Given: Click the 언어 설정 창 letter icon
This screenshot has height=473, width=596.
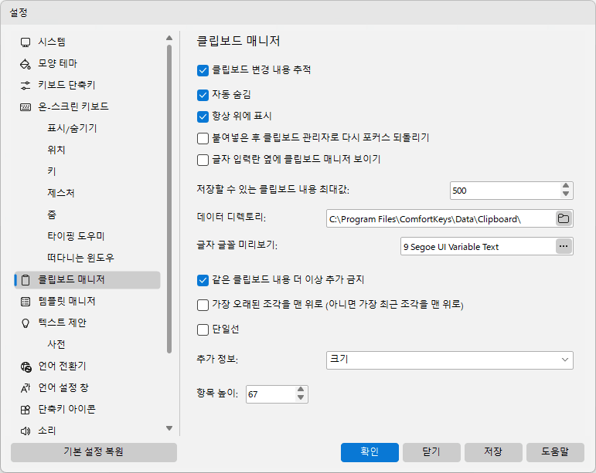Looking at the screenshot, I should 26,388.
